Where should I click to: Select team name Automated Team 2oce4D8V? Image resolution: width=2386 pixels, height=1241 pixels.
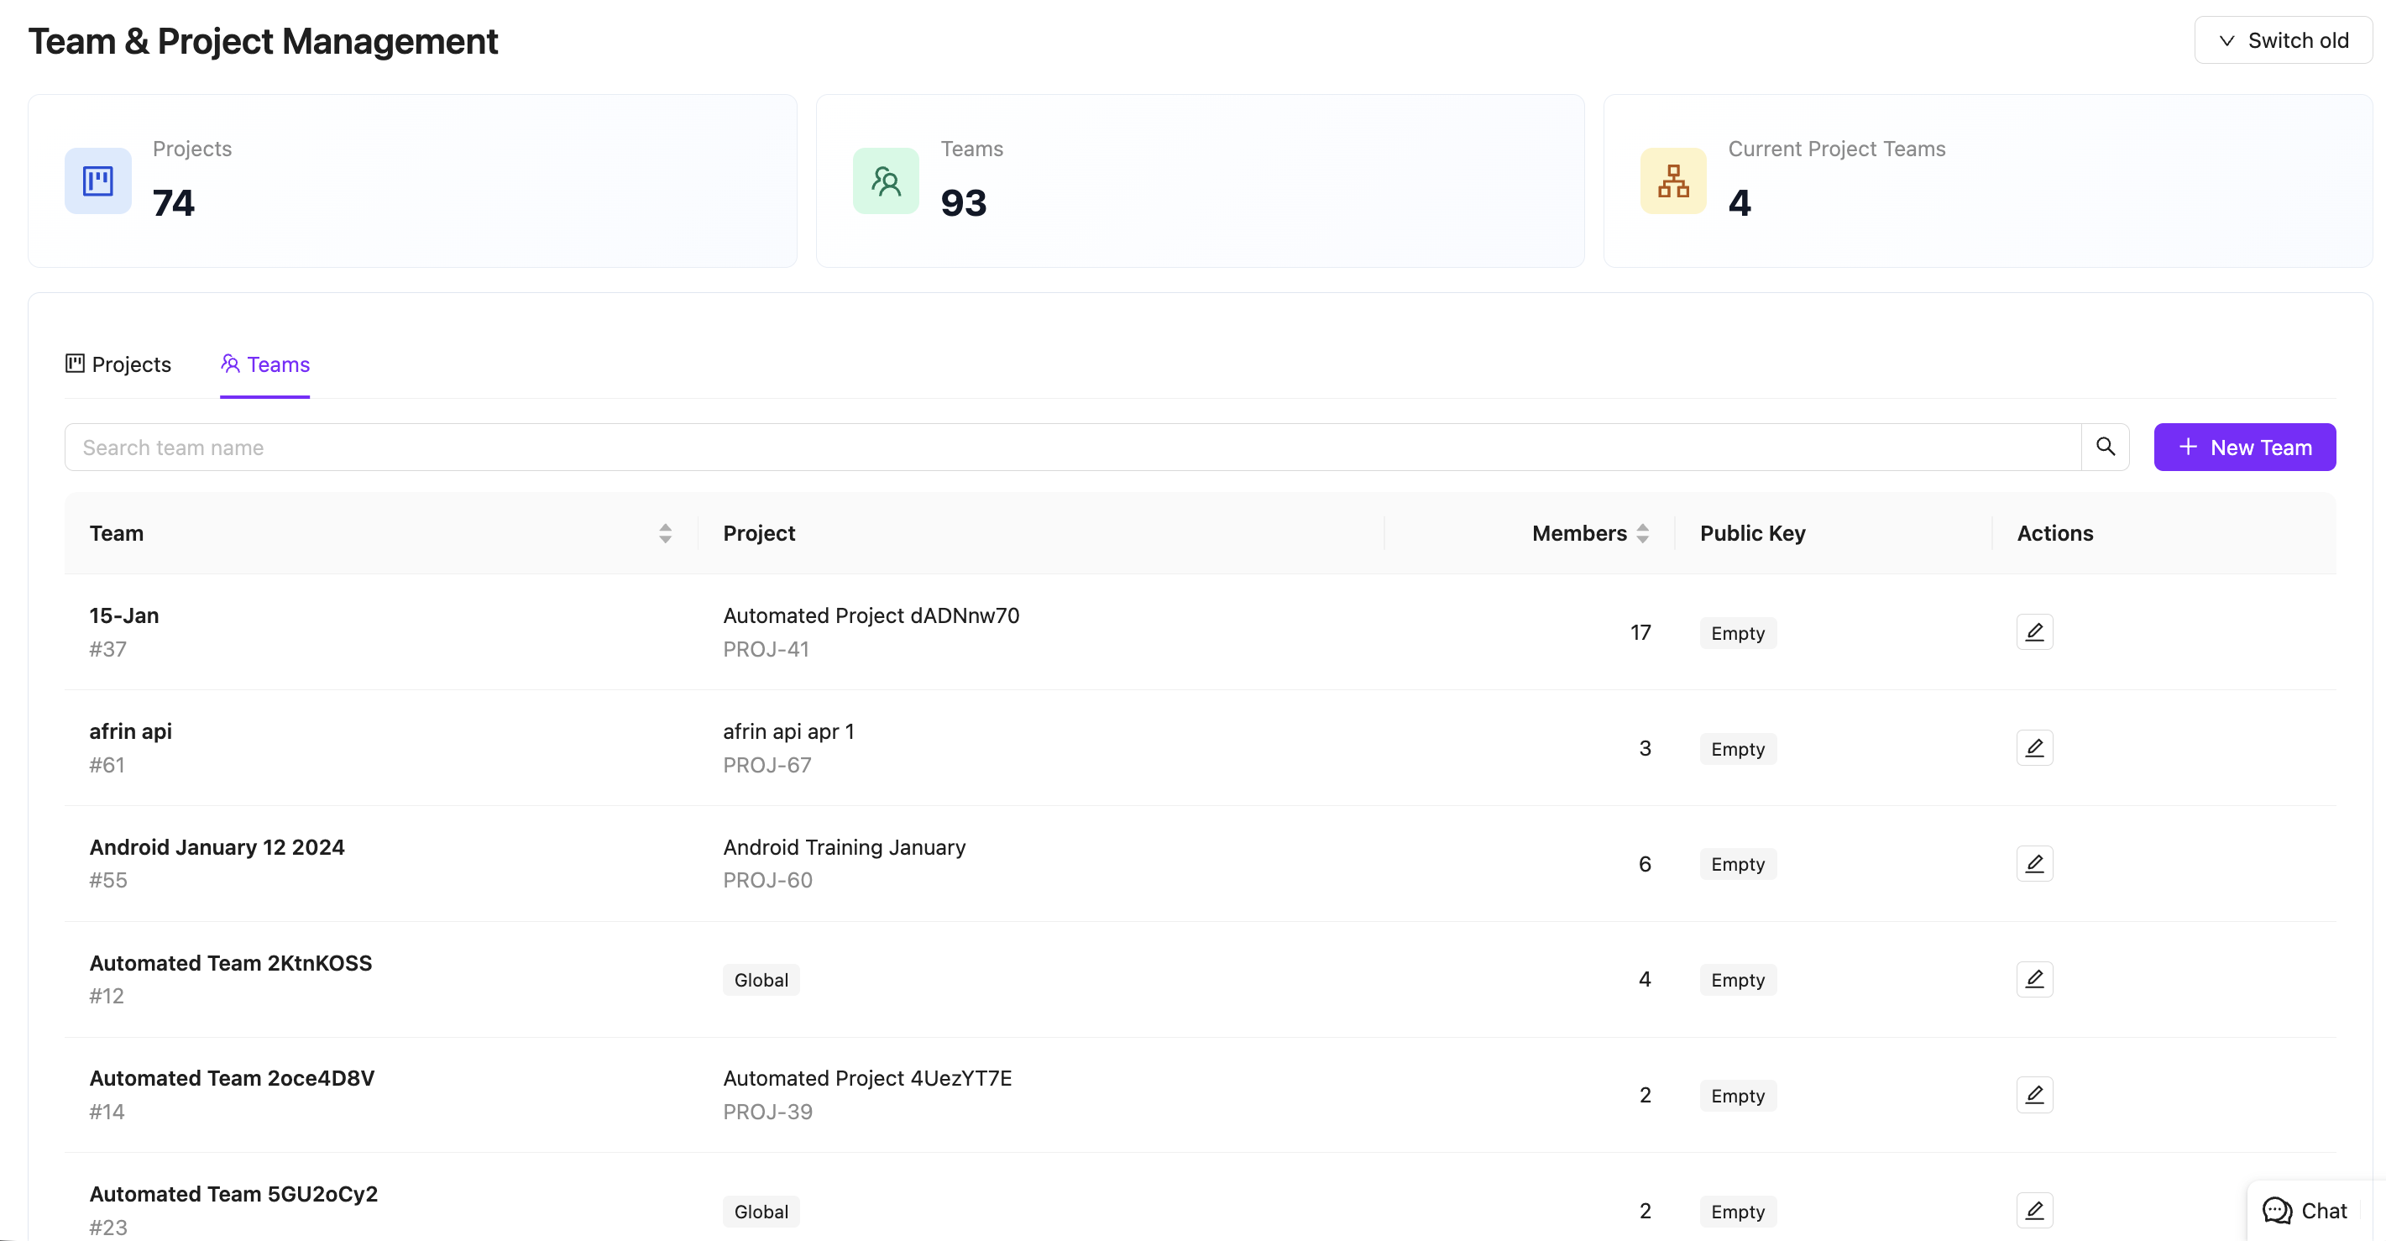point(232,1078)
